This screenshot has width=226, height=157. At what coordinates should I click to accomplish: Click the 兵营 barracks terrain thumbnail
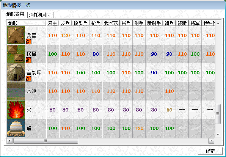pyautogui.click(x=16, y=35)
